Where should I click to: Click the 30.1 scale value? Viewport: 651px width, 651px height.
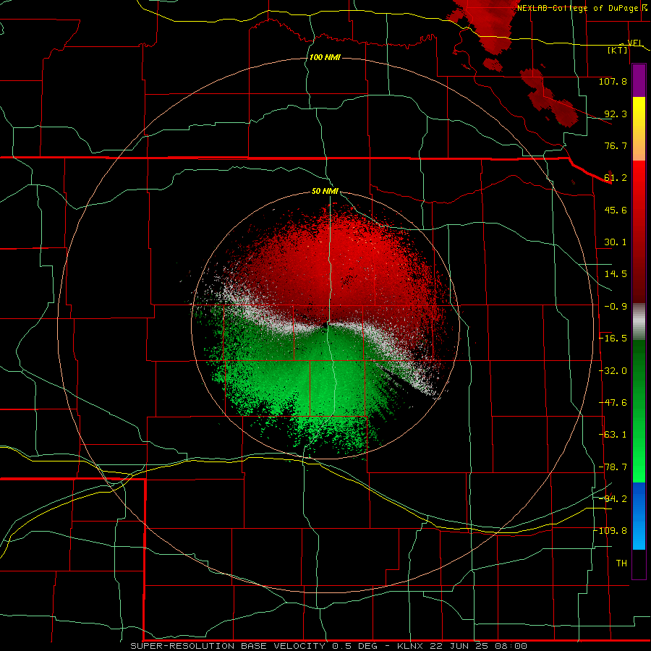pyautogui.click(x=616, y=242)
